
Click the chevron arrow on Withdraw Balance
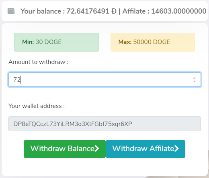[x=97, y=148]
